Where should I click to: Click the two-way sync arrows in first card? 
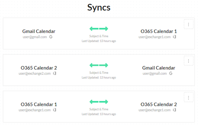(99, 29)
